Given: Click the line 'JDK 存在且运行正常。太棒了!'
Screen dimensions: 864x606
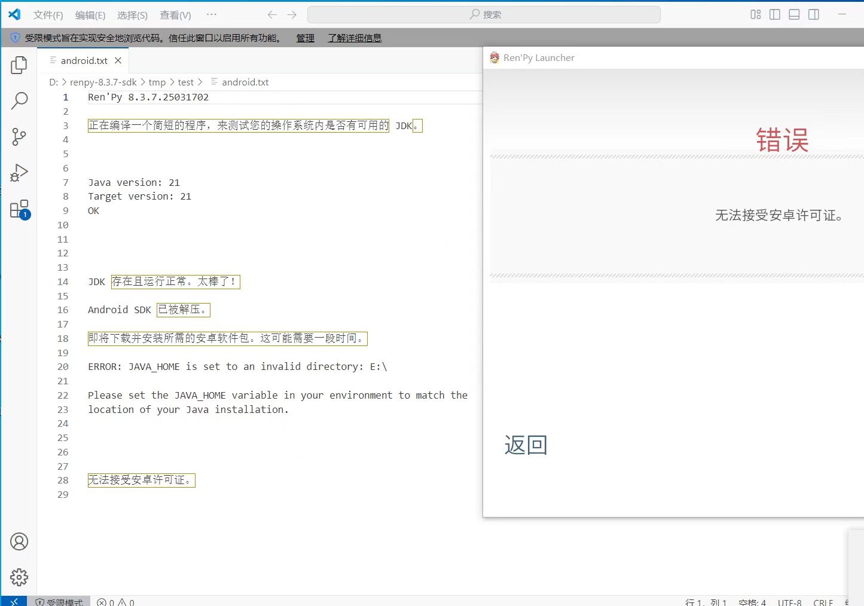Looking at the screenshot, I should pyautogui.click(x=164, y=281).
